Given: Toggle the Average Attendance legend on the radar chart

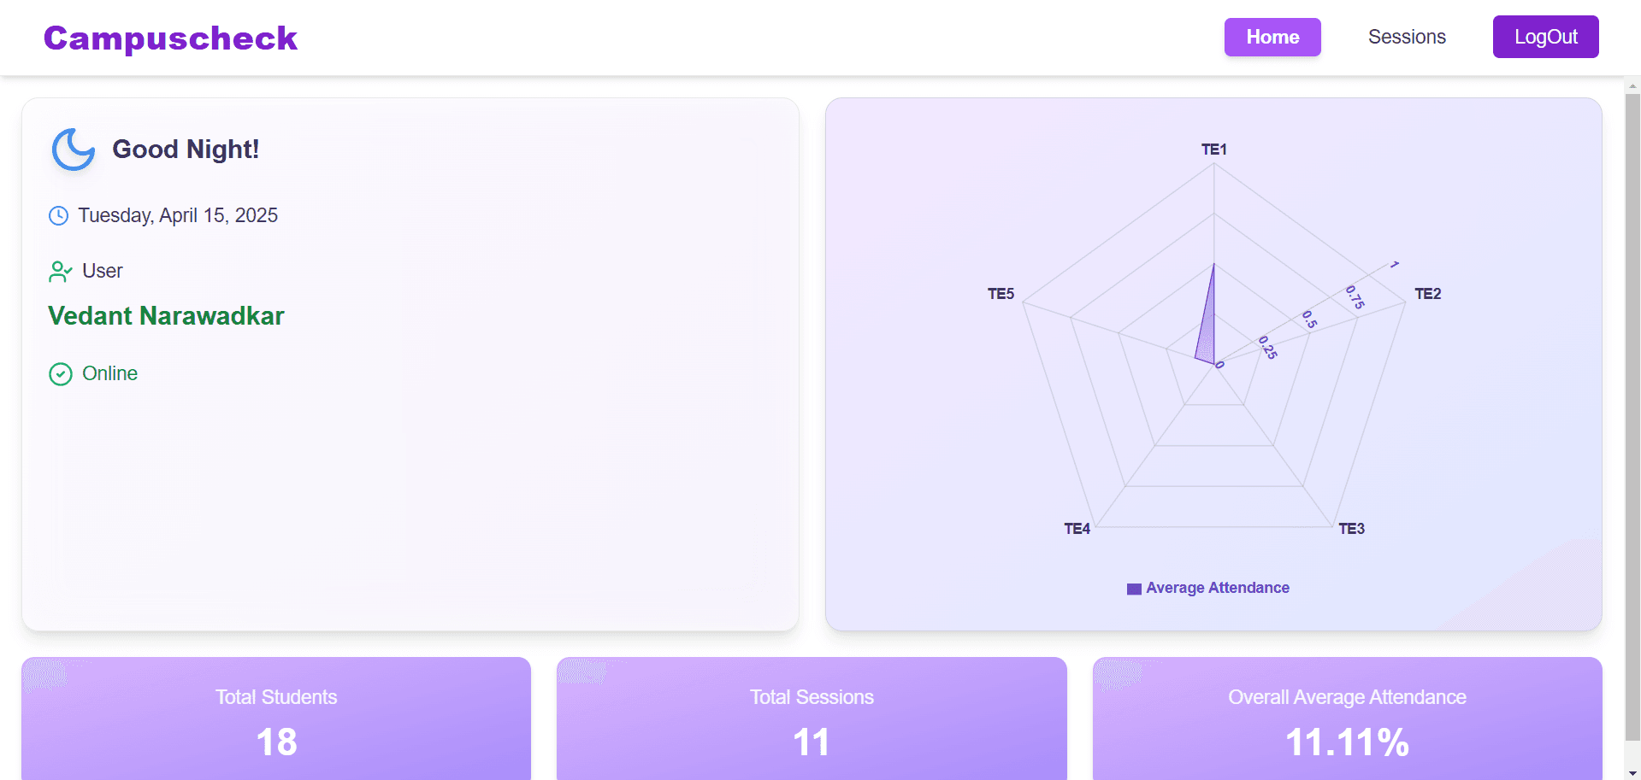Looking at the screenshot, I should coord(1207,588).
